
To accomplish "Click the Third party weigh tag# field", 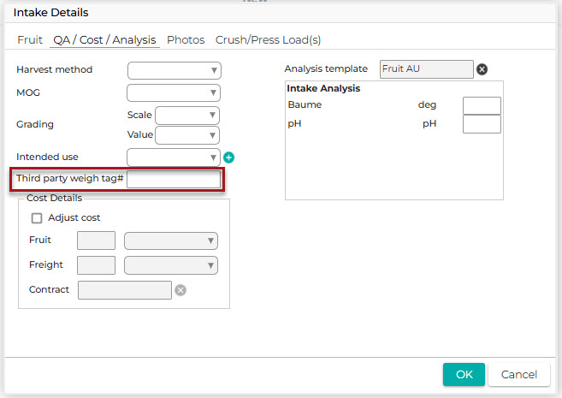I will (174, 179).
